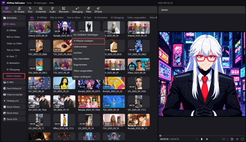246x142 pixels.
Task: Toggle the grid overlay in player
Action: point(237,139)
